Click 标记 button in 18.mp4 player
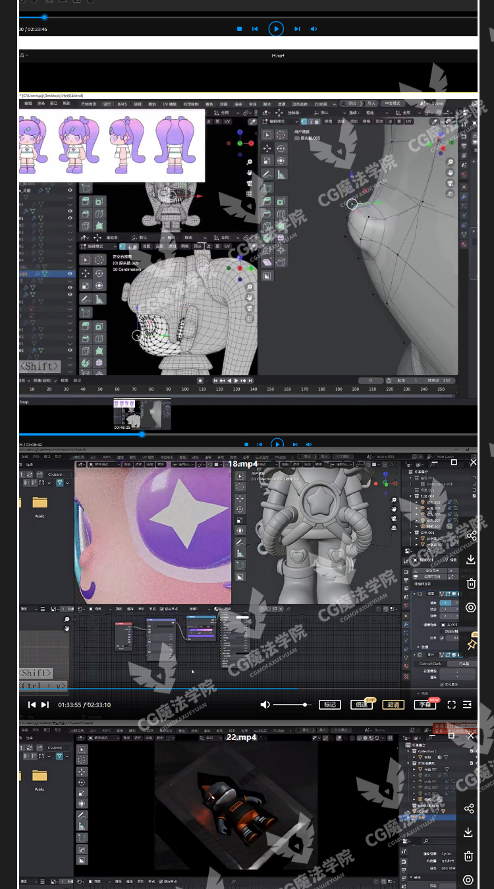Screen dimensions: 494x889 click(x=329, y=704)
